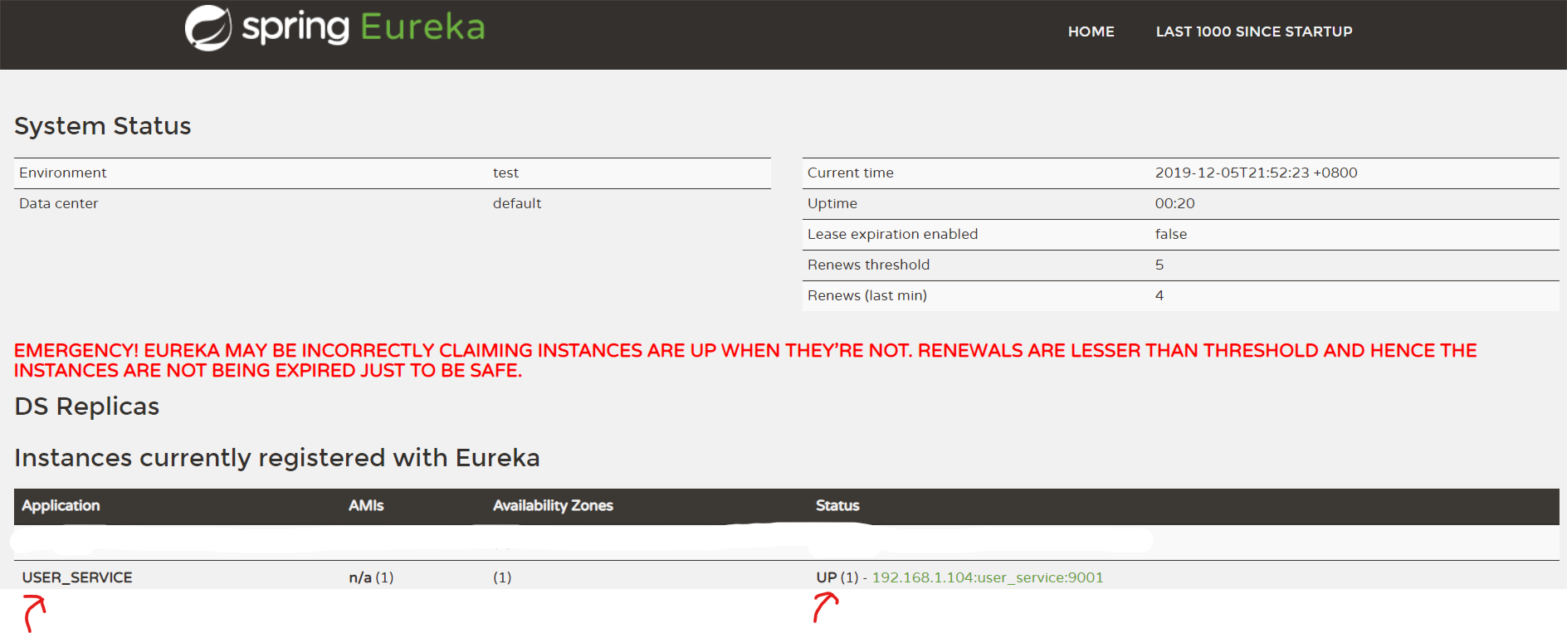Select the renews threshold value 5
The width and height of the screenshot is (1567, 633).
[x=1159, y=265]
